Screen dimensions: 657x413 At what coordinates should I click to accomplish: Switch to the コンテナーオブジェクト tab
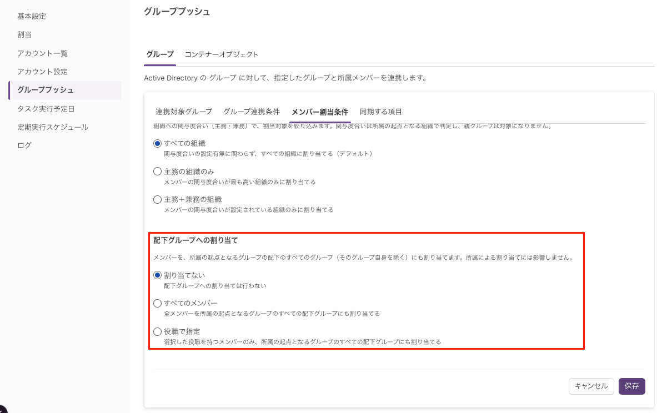click(x=221, y=54)
